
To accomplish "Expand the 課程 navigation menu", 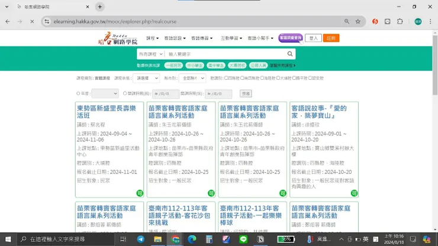I will (x=152, y=38).
